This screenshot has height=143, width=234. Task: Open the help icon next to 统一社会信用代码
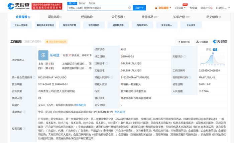click(34, 78)
